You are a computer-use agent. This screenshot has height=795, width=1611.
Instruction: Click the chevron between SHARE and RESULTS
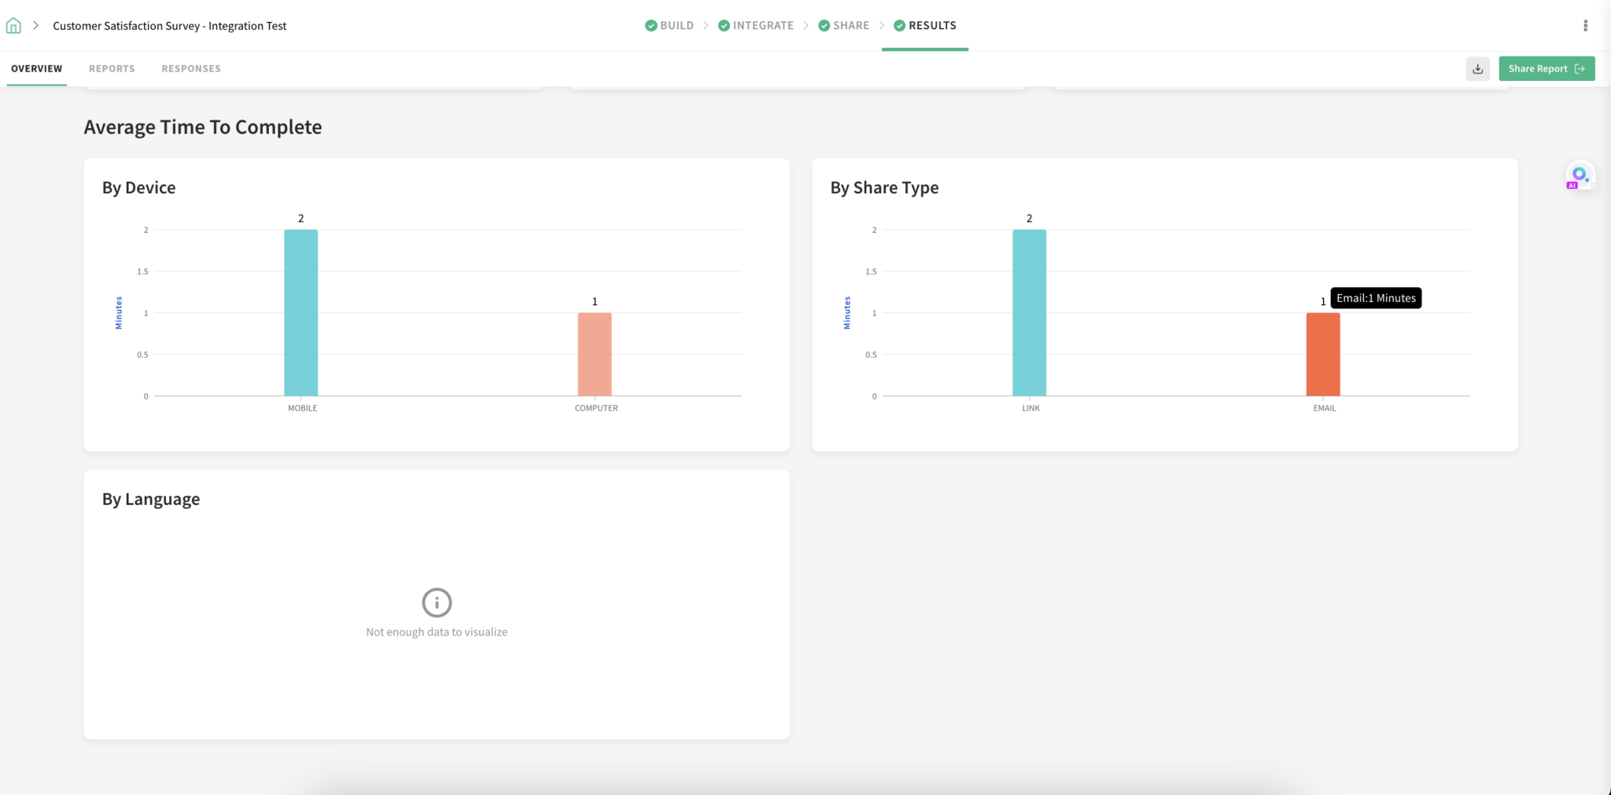pyautogui.click(x=881, y=24)
